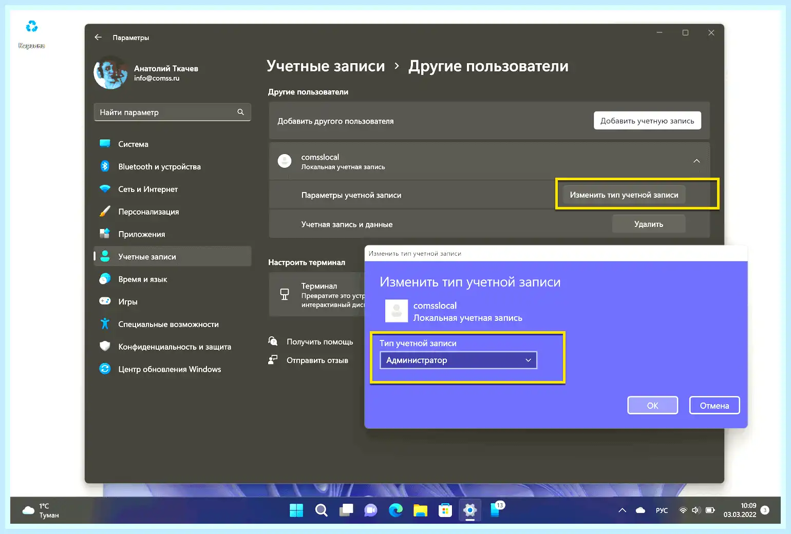Open the Система settings section
The width and height of the screenshot is (791, 534).
point(172,144)
